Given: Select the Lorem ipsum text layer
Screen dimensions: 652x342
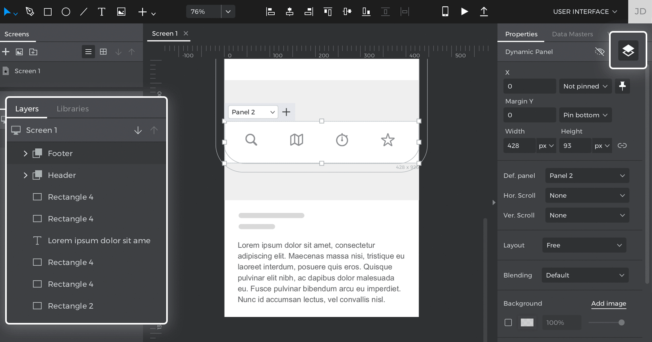Looking at the screenshot, I should coord(87,241).
